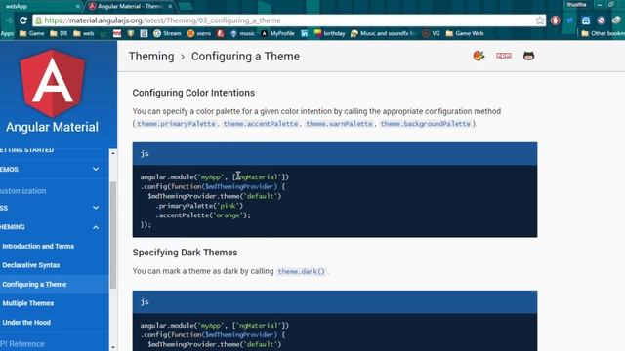Open the Game bookmarks folder
This screenshot has height=351, width=625.
click(x=32, y=33)
